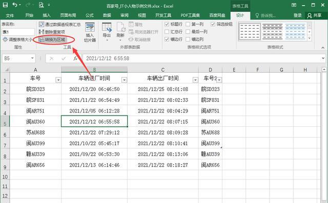Click cell 2021/10/22 05:45:17

(94, 143)
